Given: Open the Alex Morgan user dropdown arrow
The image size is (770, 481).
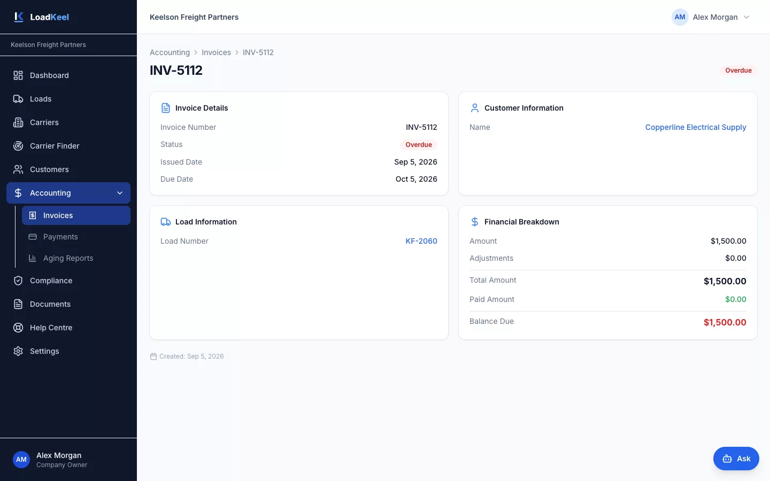Looking at the screenshot, I should 746,17.
